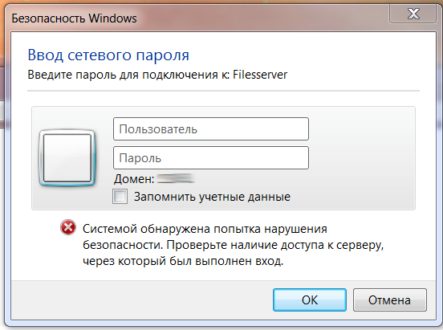Click the Запомнить учетные данные label text
Image resolution: width=443 pixels, height=330 pixels.
(212, 197)
